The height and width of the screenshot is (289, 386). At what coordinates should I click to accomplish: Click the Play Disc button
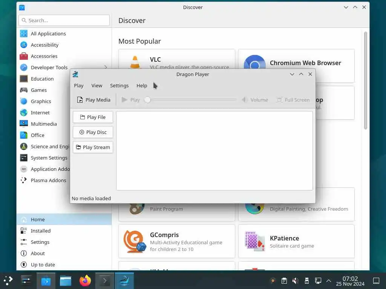(x=93, y=132)
